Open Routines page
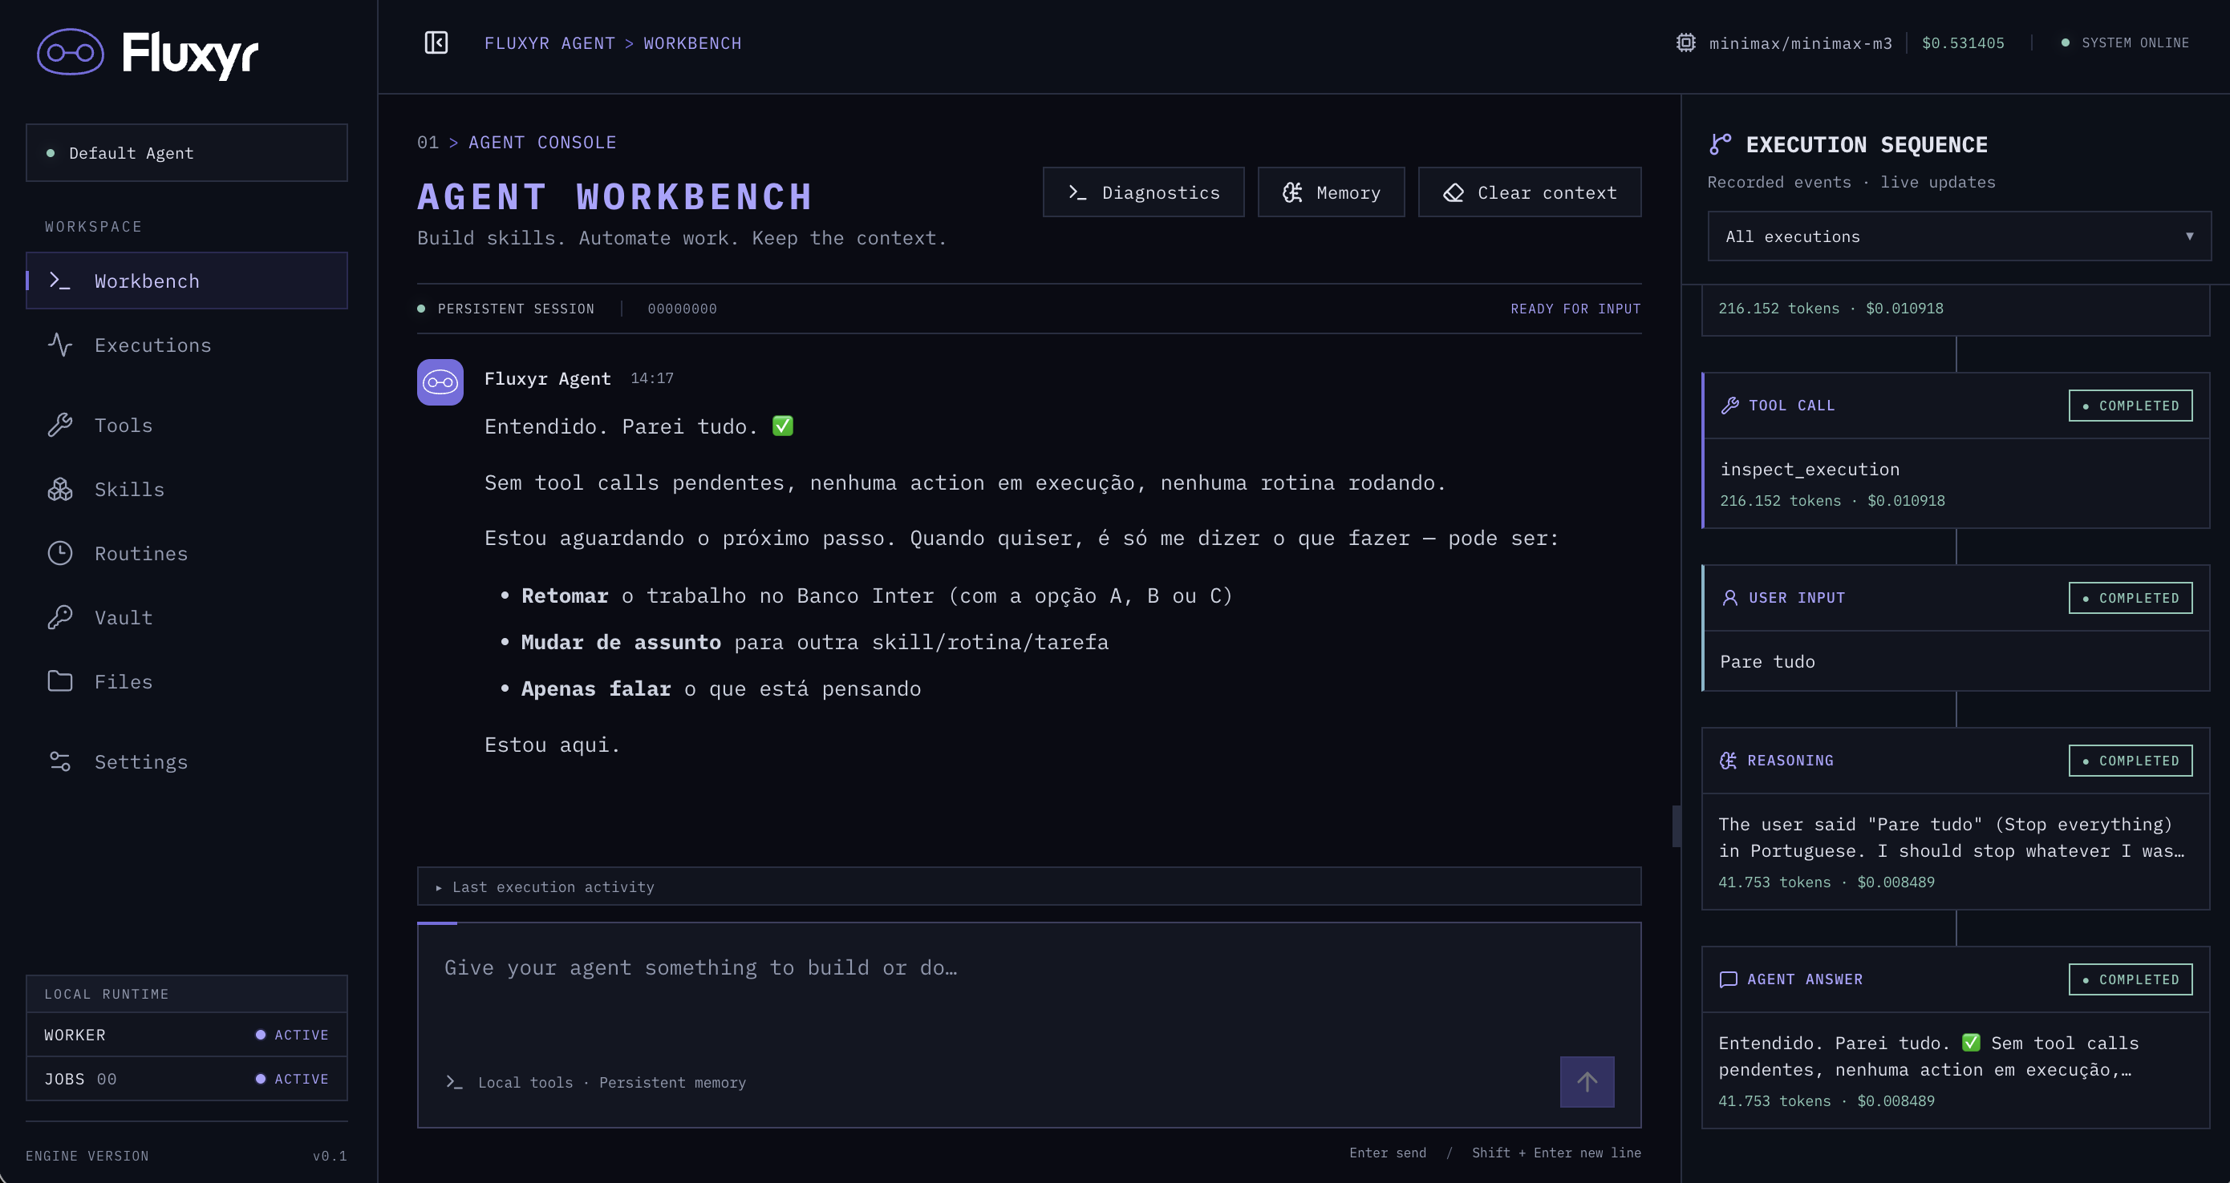Viewport: 2230px width, 1183px height. pyautogui.click(x=186, y=552)
